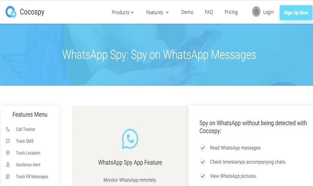Click the Cocospy logo icon
Screen dimensions: 313x186
11,12
